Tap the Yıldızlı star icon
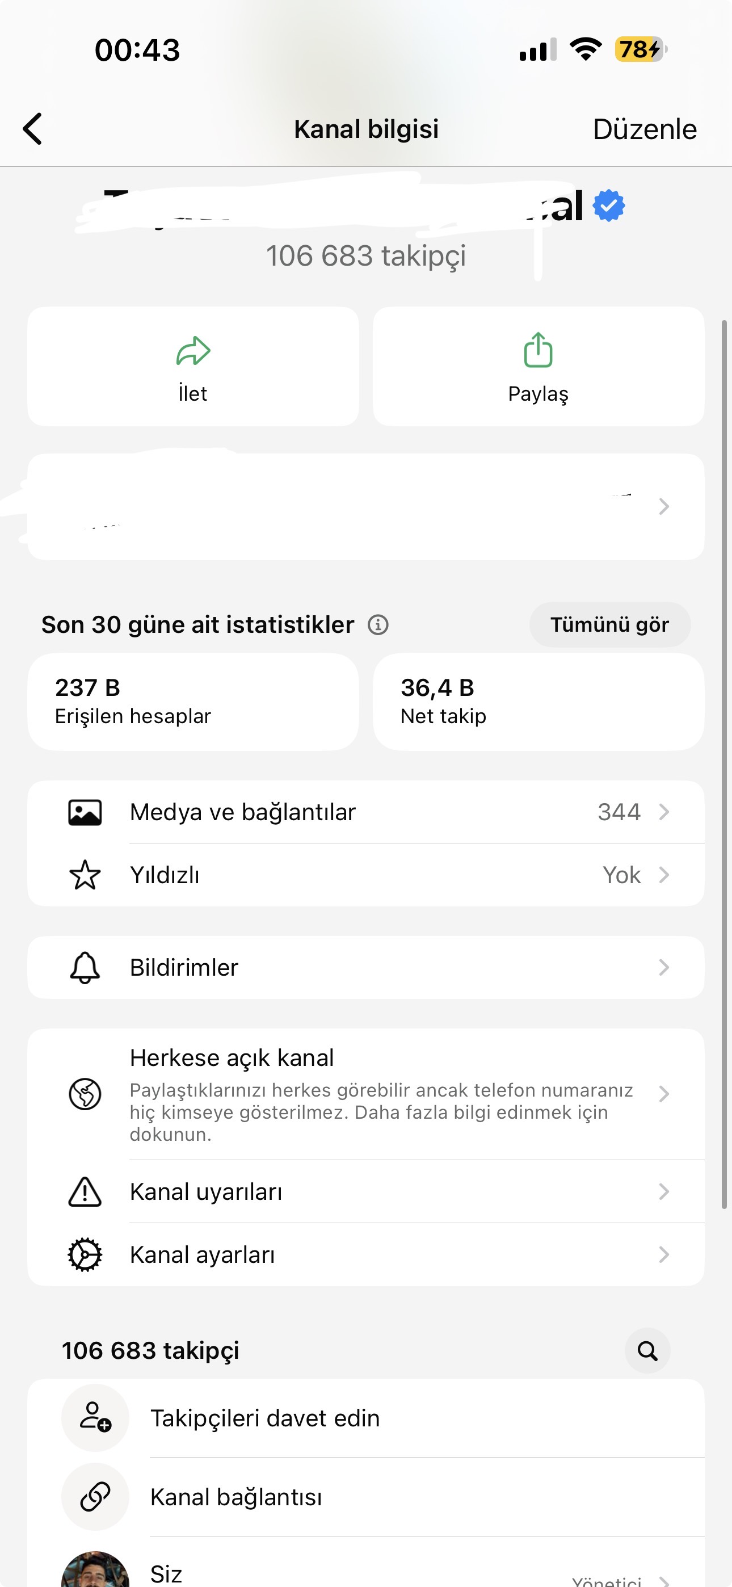 [x=85, y=875]
